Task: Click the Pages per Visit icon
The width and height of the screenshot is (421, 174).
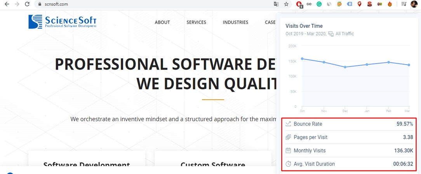Action: (288, 137)
